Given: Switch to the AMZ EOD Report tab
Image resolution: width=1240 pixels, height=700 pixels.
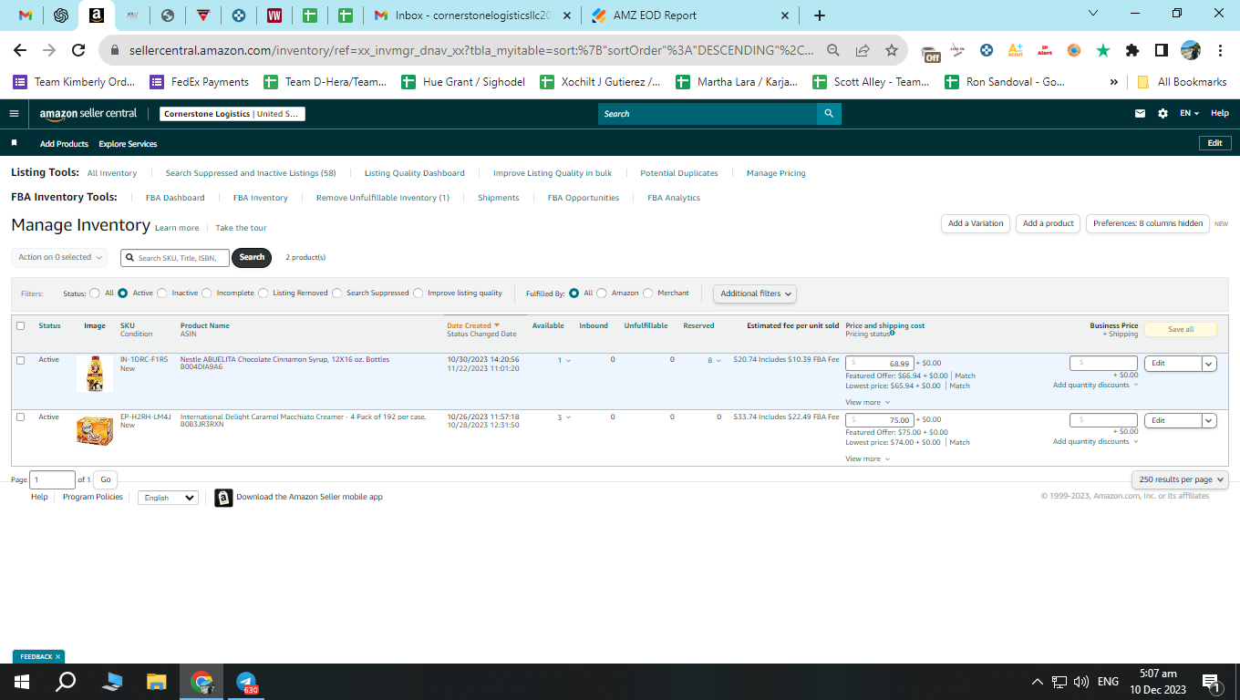Looking at the screenshot, I should tap(690, 15).
